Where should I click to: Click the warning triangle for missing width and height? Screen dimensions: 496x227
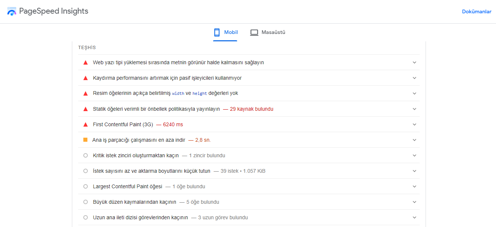[85, 93]
